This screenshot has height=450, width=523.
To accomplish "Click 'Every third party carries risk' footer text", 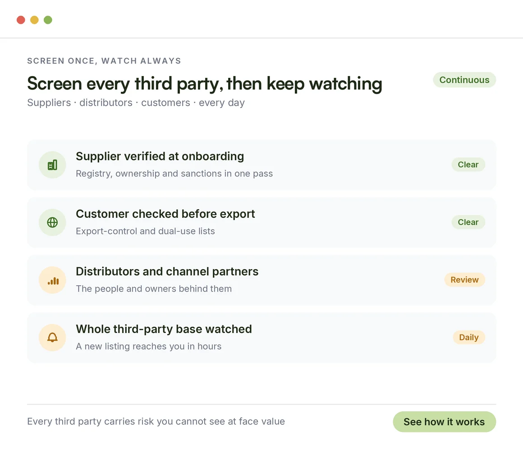I will [x=156, y=421].
